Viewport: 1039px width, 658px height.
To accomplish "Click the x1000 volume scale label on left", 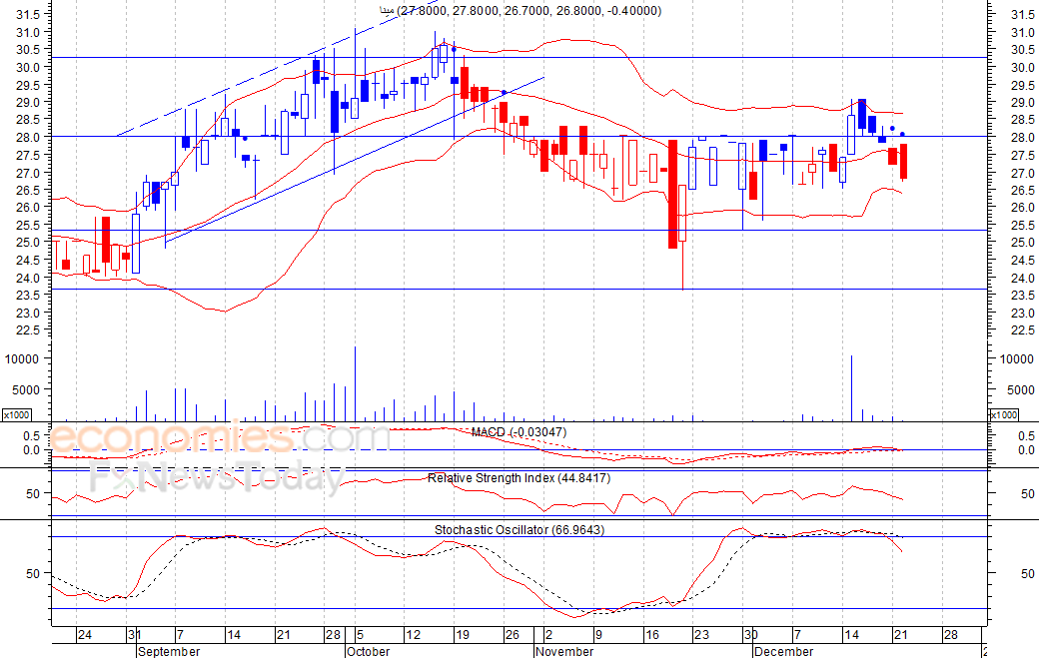I will (16, 414).
